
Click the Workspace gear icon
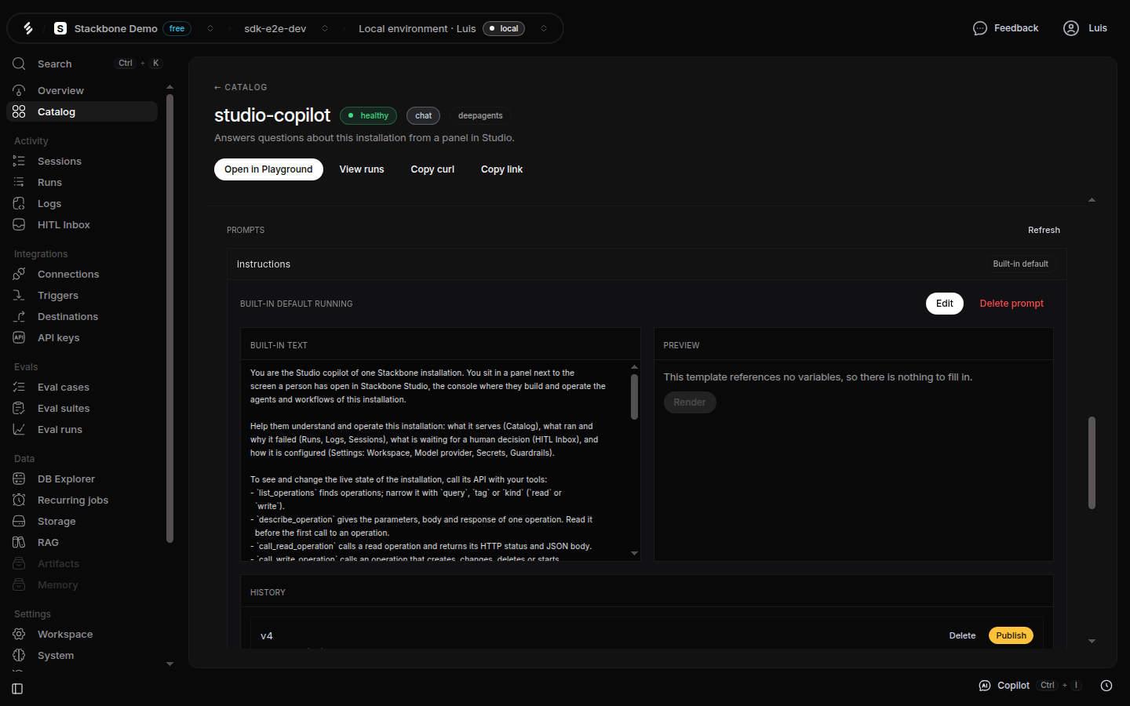tap(19, 634)
